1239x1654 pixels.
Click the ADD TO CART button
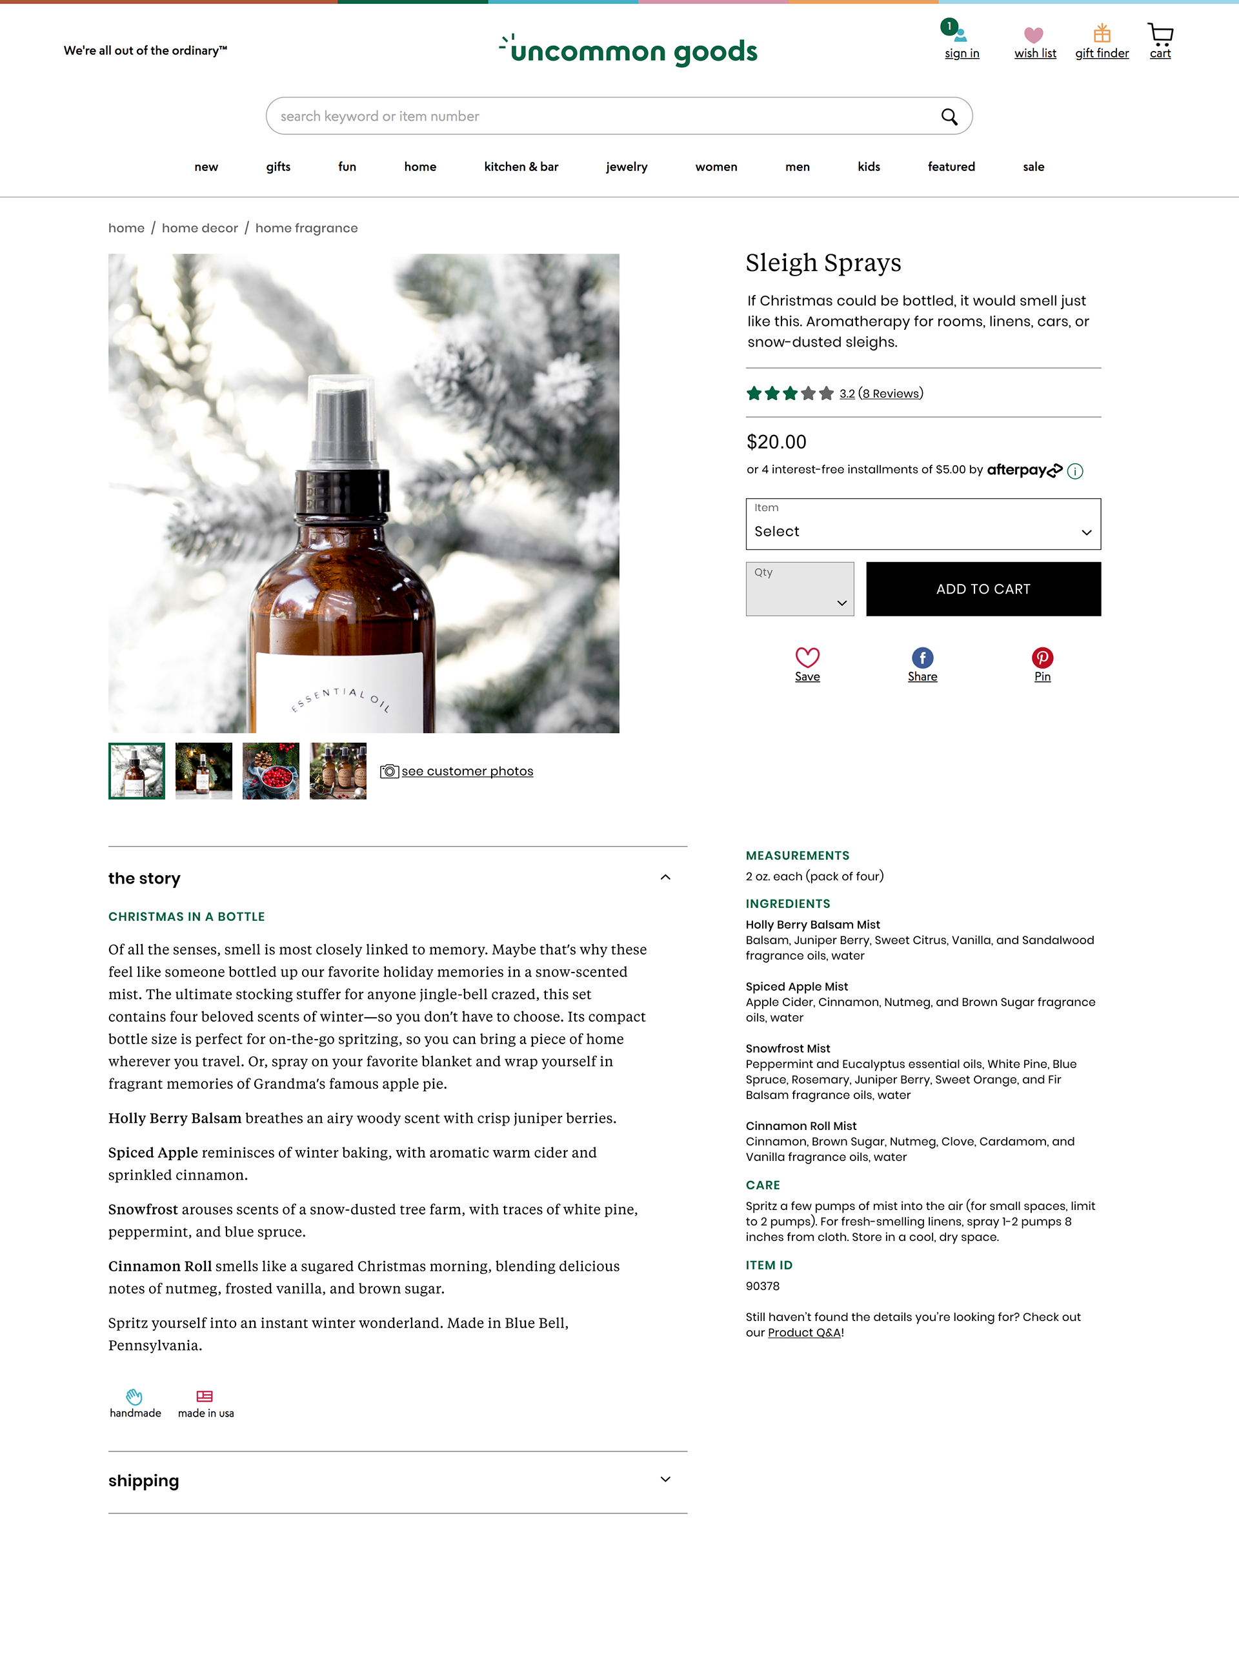(983, 589)
